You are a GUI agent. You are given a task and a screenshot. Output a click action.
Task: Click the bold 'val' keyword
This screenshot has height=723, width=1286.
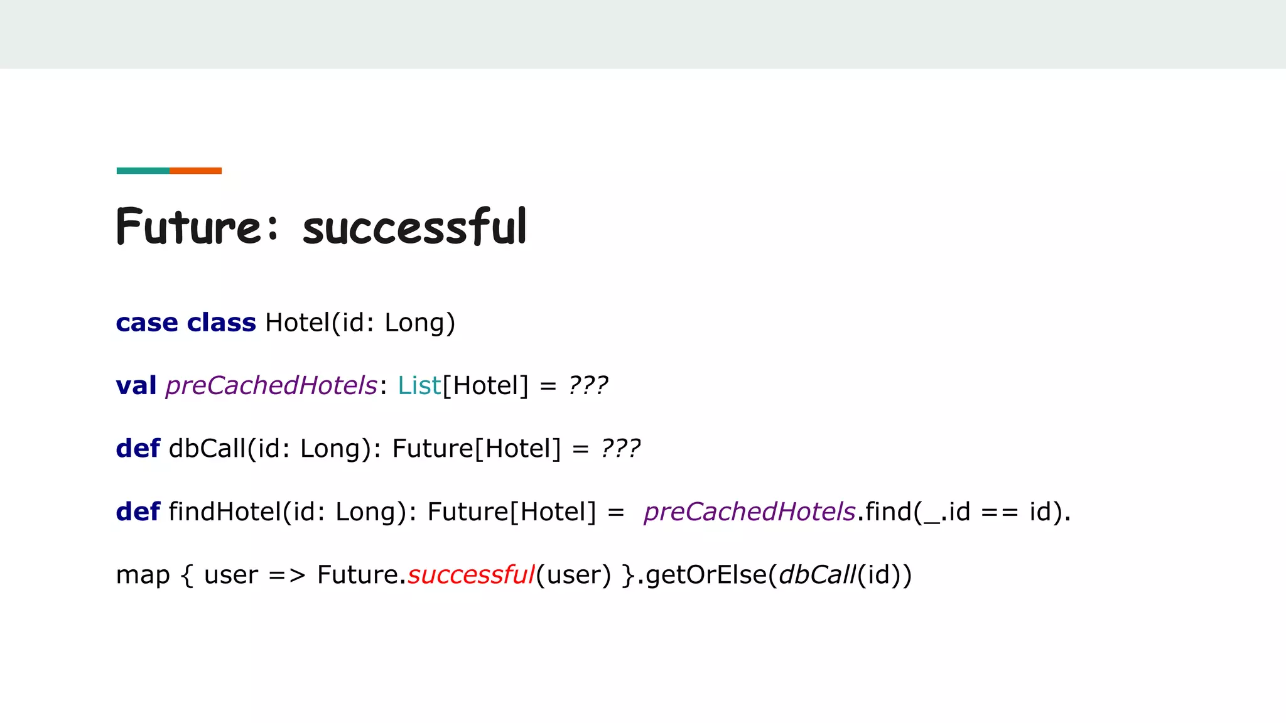136,385
